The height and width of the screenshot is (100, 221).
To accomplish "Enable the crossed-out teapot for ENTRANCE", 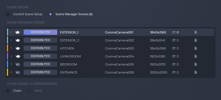I will tap(18, 72).
